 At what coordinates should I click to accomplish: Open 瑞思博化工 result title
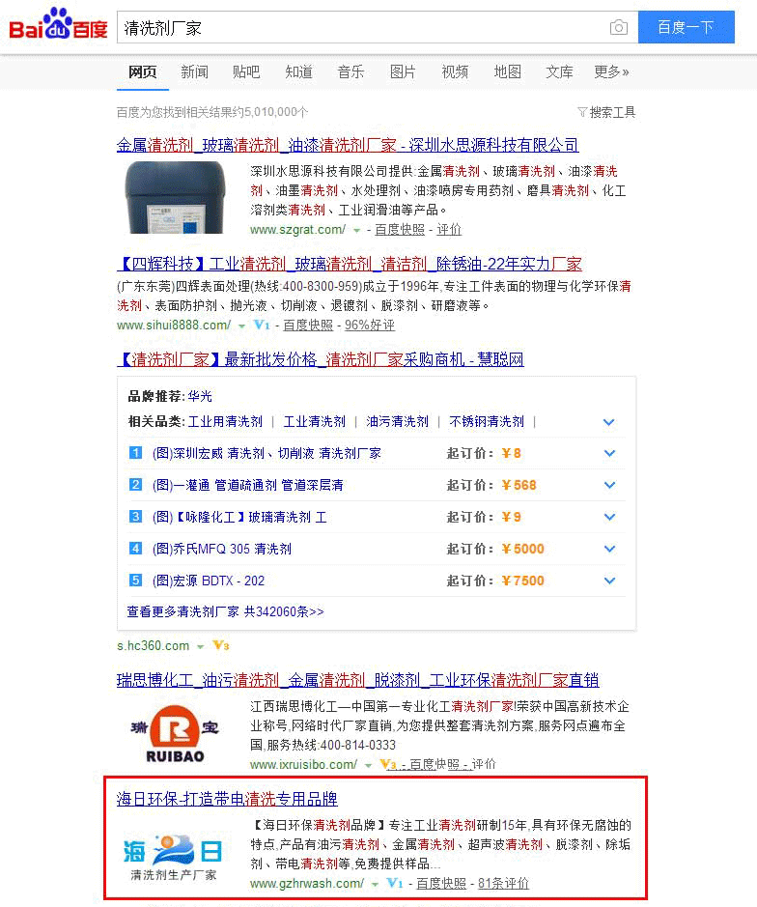coord(357,680)
